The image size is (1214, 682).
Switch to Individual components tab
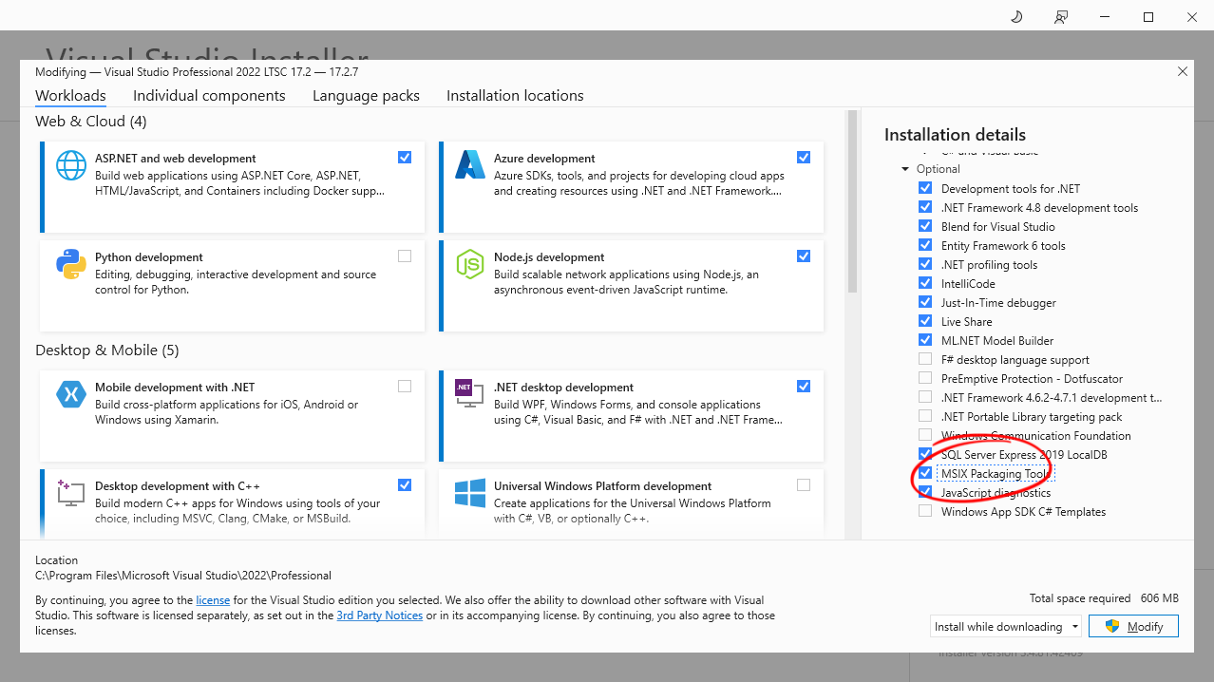209,95
